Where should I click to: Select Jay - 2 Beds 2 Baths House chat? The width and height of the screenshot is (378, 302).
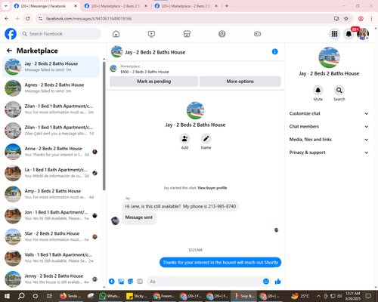coord(51,66)
